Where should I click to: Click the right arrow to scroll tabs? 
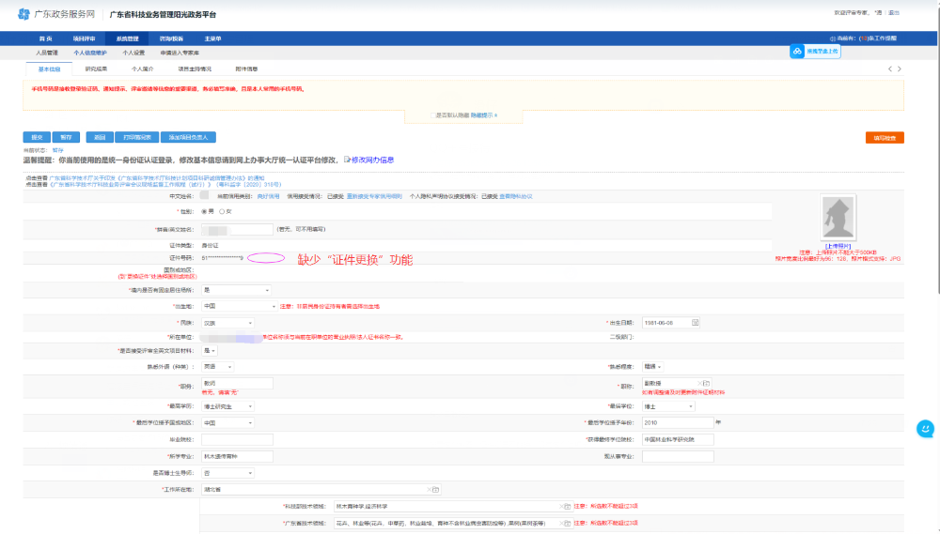pos(900,69)
